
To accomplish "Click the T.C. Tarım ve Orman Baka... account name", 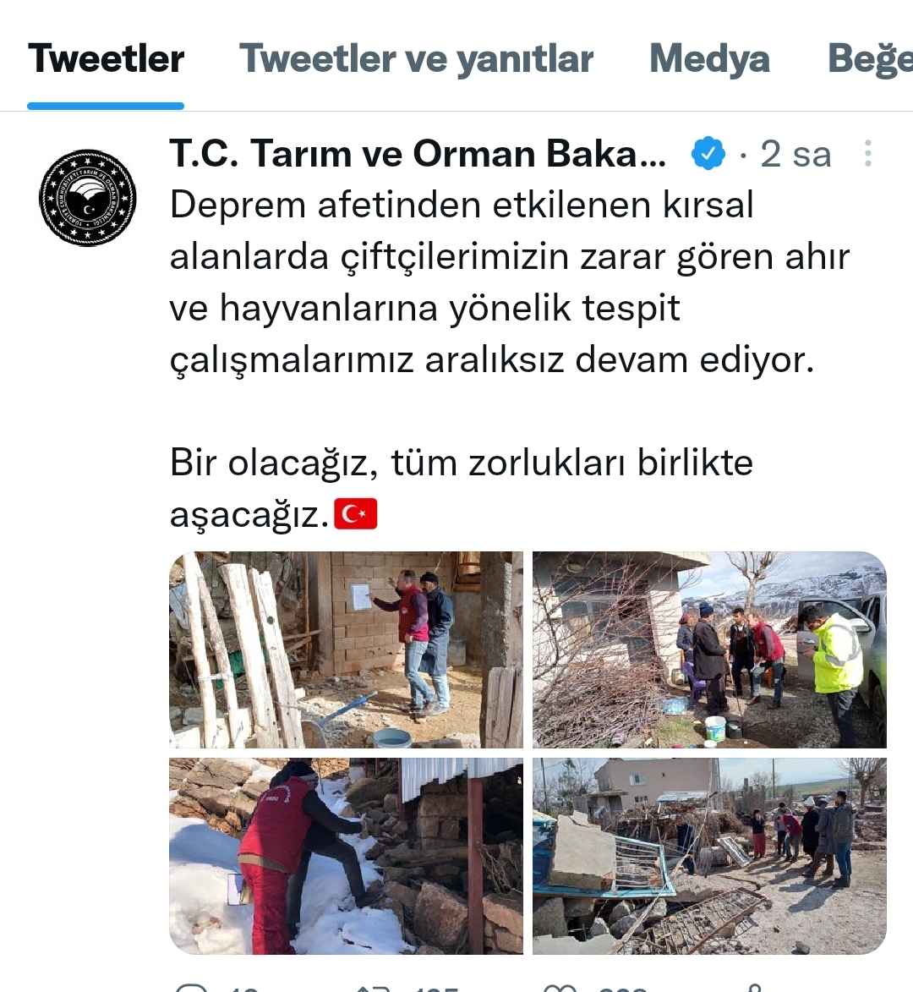I will 418,154.
